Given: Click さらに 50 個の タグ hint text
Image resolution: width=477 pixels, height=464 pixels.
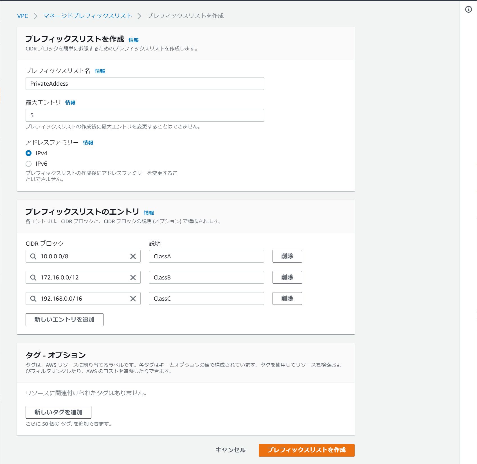Looking at the screenshot, I should tap(69, 424).
